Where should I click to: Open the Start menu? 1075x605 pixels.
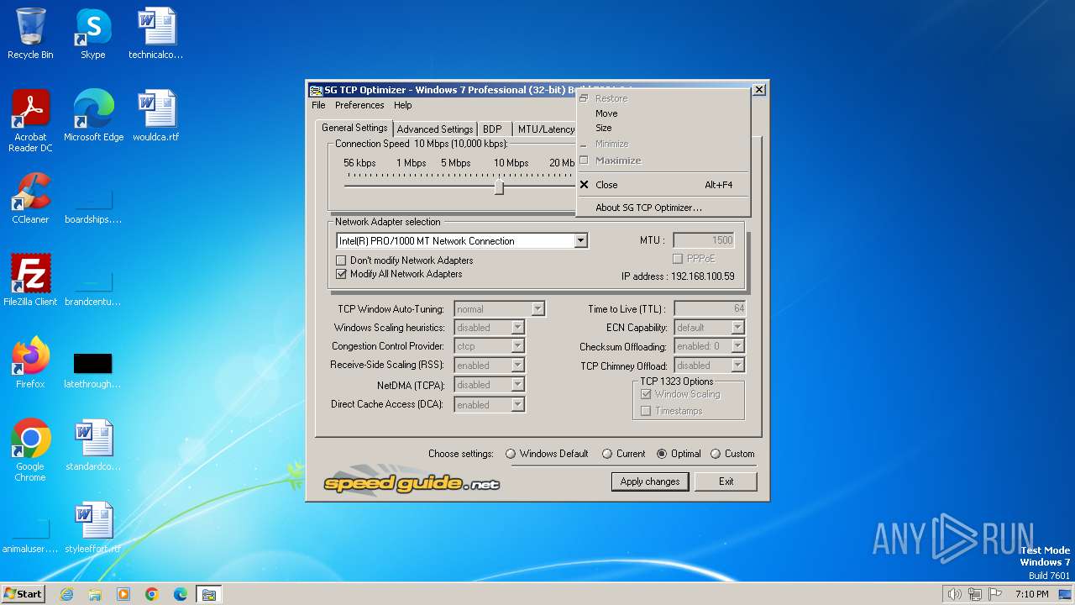click(x=23, y=594)
